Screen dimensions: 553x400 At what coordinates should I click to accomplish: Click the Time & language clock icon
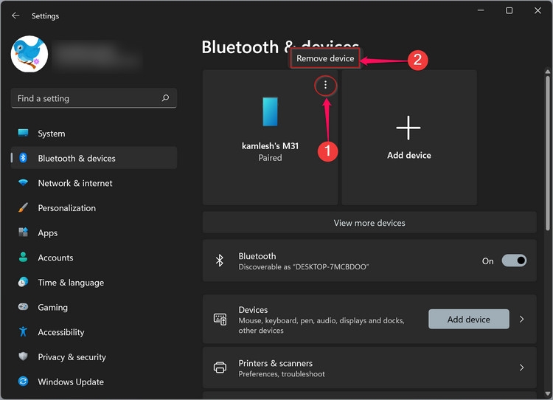pos(24,282)
